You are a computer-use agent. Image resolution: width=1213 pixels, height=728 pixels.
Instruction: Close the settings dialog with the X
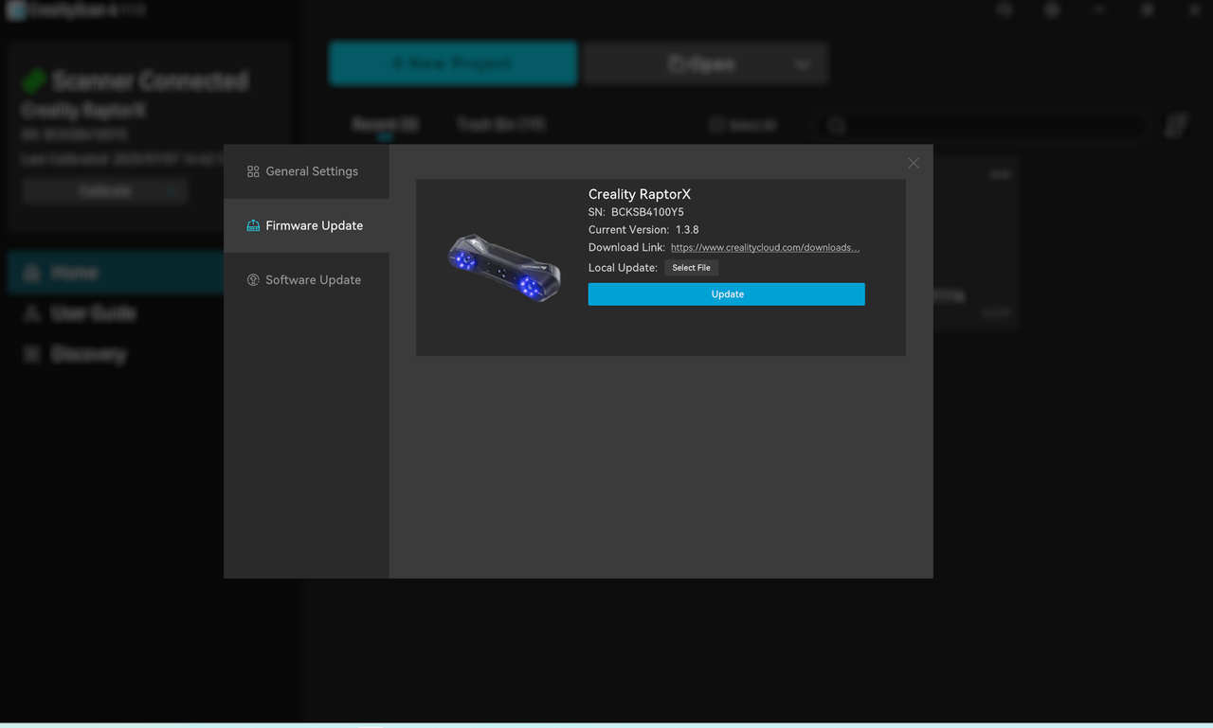[914, 163]
